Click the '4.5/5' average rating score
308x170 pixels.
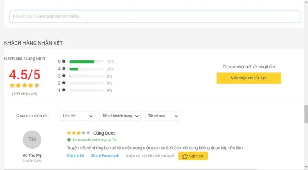pyautogui.click(x=25, y=75)
